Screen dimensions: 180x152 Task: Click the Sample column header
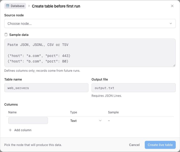pos(113,112)
